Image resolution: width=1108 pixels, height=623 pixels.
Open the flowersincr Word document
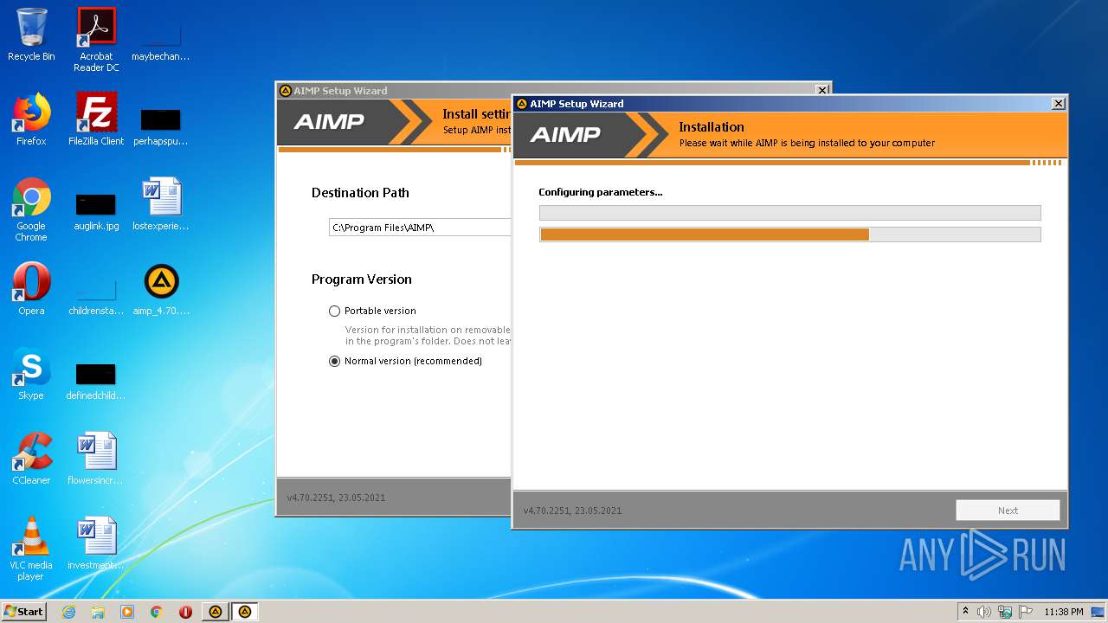coord(96,459)
